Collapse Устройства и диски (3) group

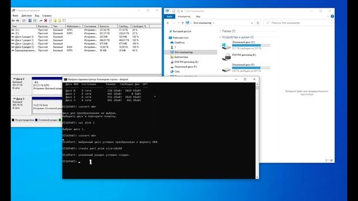tap(220, 37)
